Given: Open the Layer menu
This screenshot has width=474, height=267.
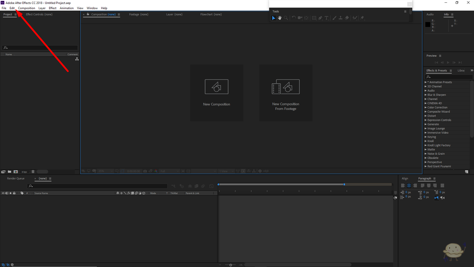Looking at the screenshot, I should click(x=42, y=8).
